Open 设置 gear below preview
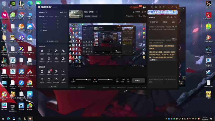The height and width of the screenshot is (121, 215). [x=128, y=80]
